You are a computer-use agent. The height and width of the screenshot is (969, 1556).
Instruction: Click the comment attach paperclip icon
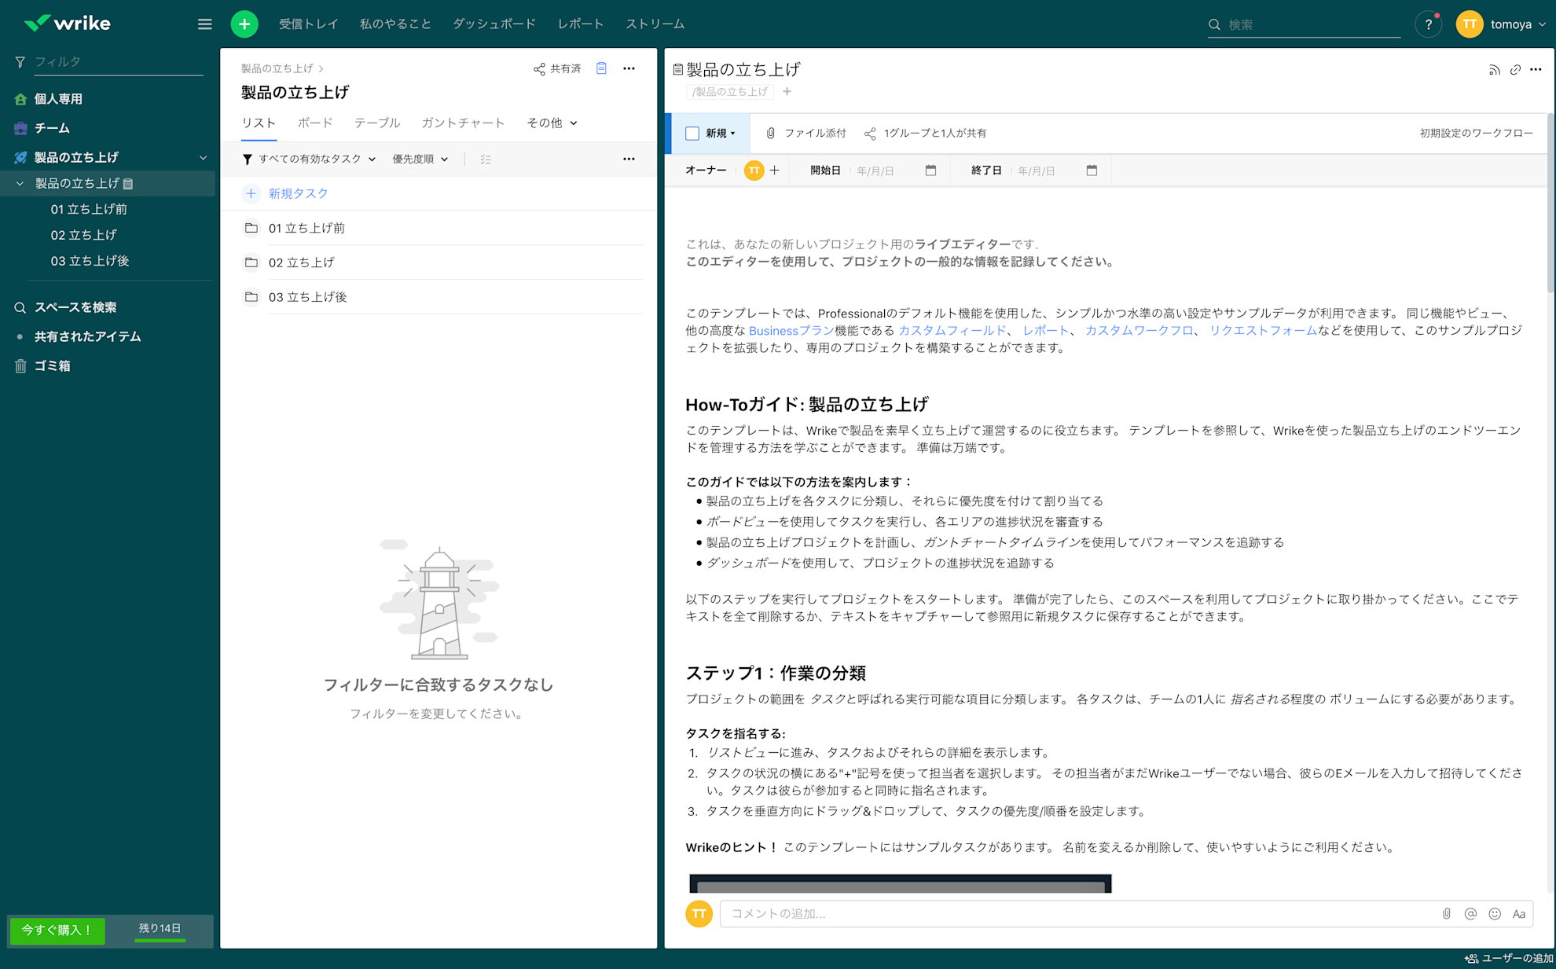pyautogui.click(x=1447, y=914)
